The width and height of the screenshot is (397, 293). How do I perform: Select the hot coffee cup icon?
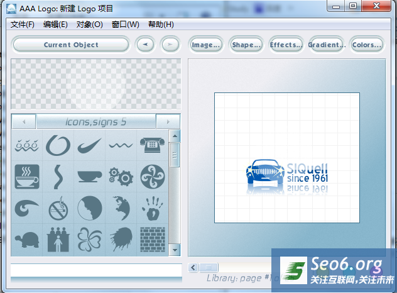(27, 177)
